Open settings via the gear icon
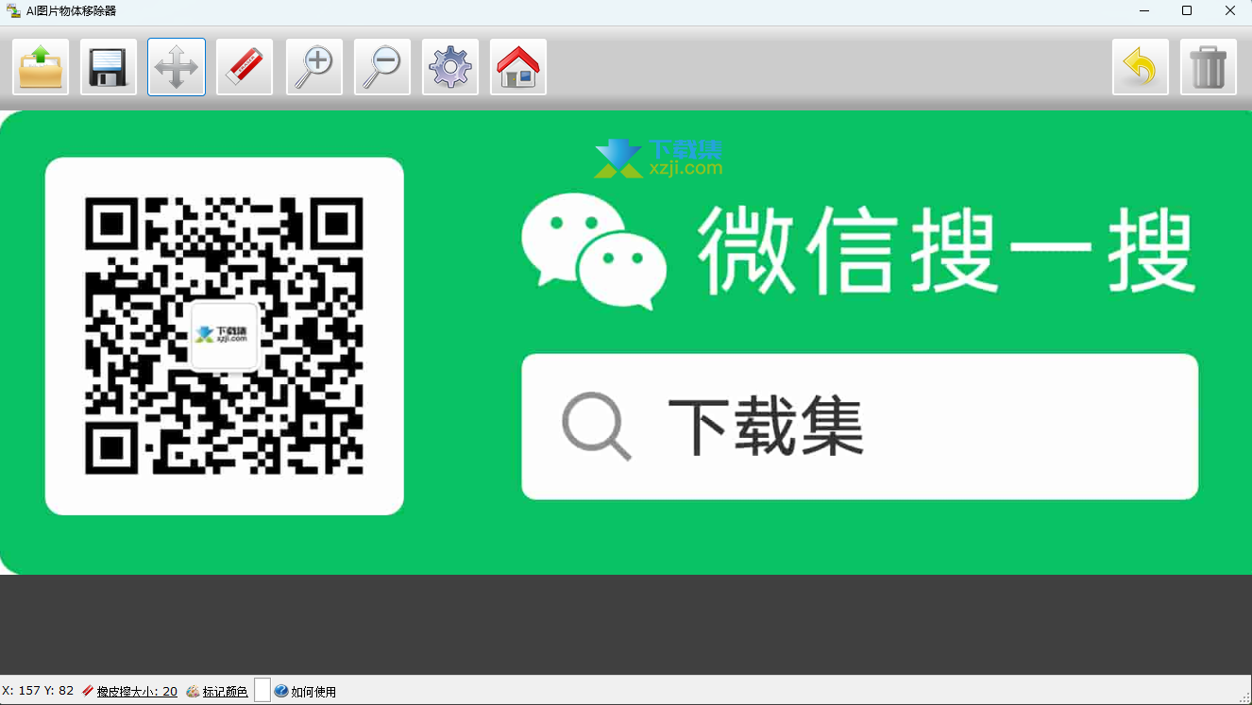Screen dimensions: 1252x705 (450, 67)
